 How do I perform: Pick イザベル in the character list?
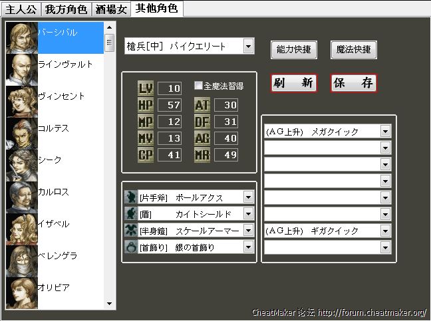point(54,223)
